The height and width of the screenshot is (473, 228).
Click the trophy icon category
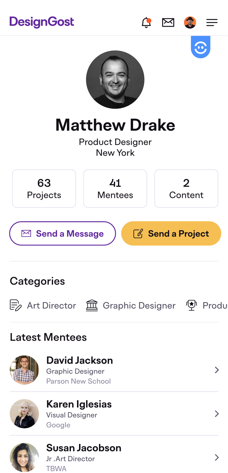pos(192,305)
